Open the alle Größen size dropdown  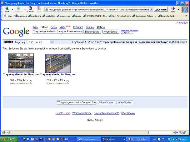(41, 42)
